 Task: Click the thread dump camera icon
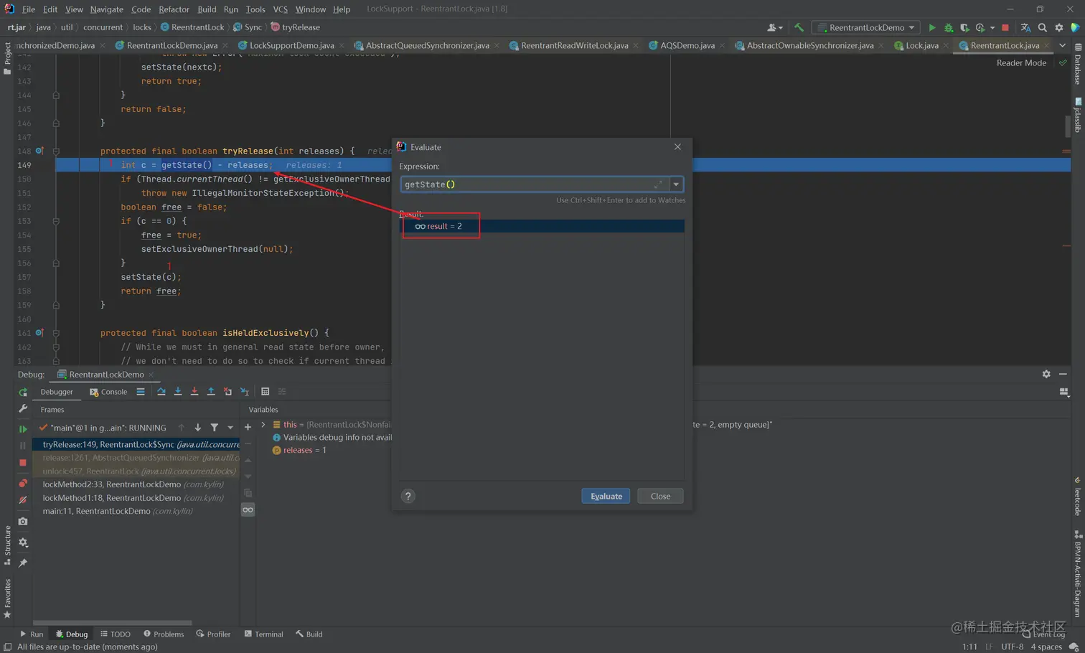(23, 521)
